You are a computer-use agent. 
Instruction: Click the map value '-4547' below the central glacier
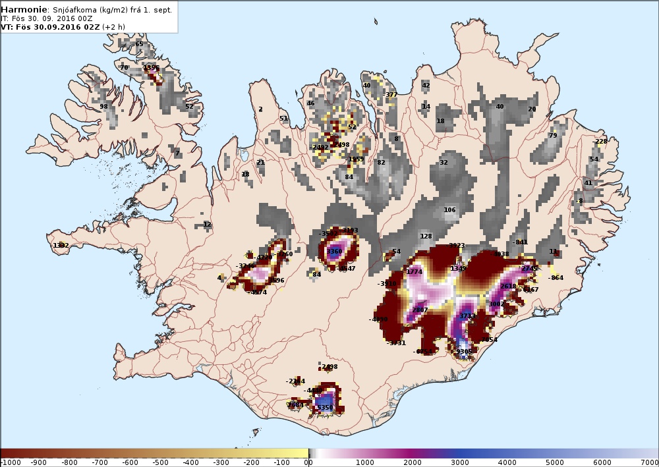[346, 269]
